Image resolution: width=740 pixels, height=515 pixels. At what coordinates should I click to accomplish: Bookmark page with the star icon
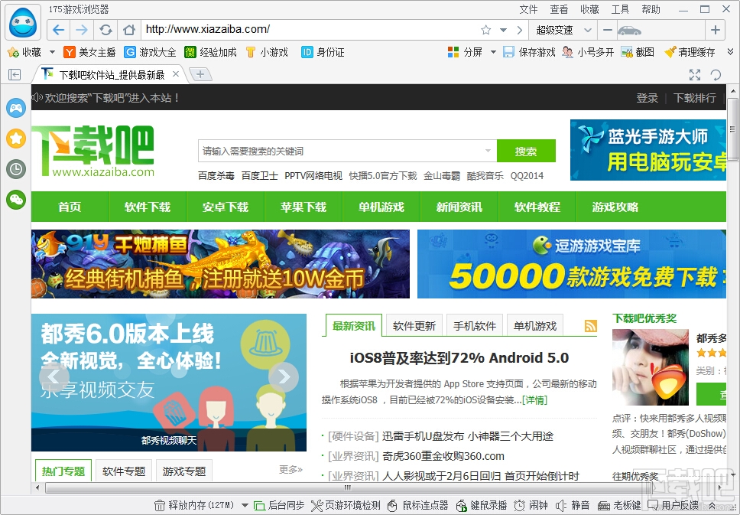click(485, 30)
